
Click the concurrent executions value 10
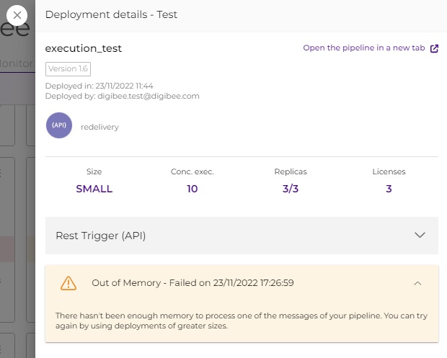192,189
